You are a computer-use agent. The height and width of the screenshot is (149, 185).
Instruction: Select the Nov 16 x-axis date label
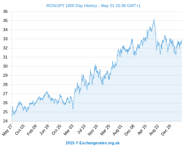[93, 130]
